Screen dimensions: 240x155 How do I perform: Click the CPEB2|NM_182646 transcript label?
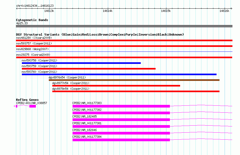click(84, 130)
